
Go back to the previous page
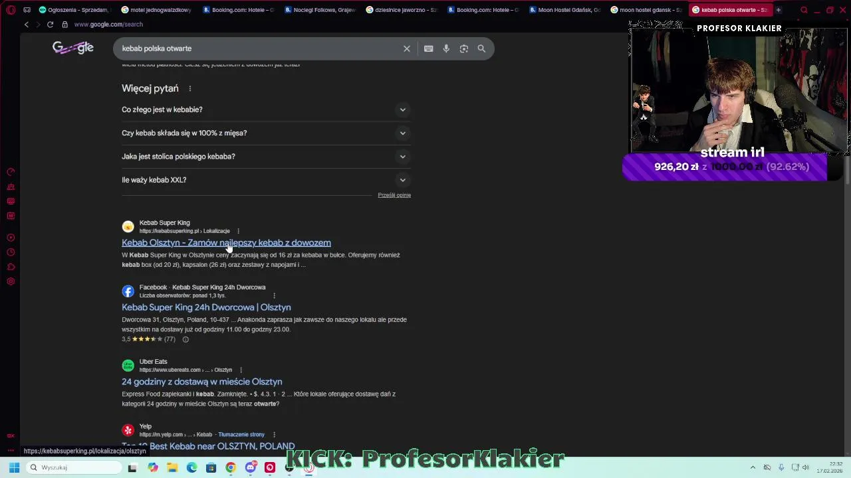pos(26,25)
